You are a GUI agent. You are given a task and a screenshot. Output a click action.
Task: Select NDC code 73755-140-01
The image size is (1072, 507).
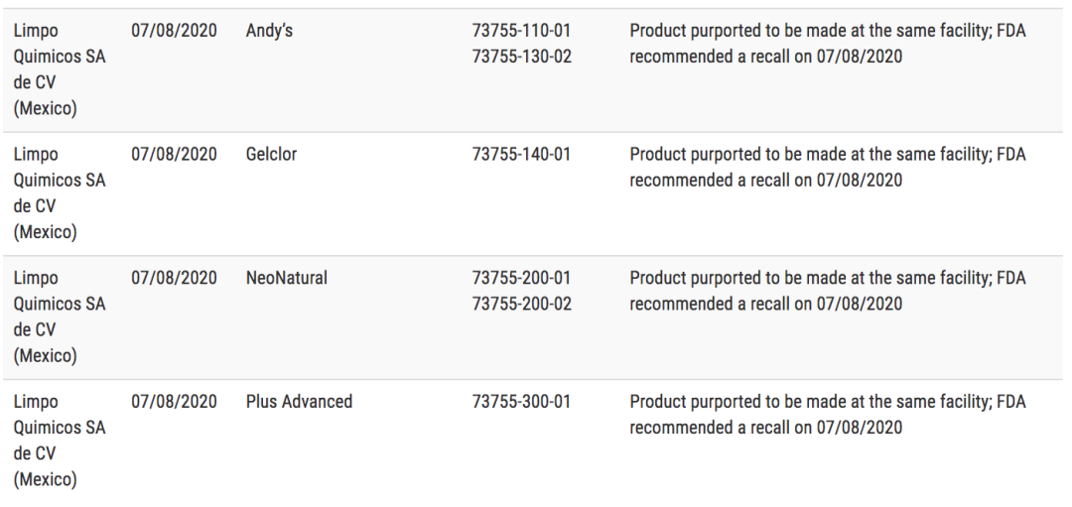pyautogui.click(x=521, y=155)
